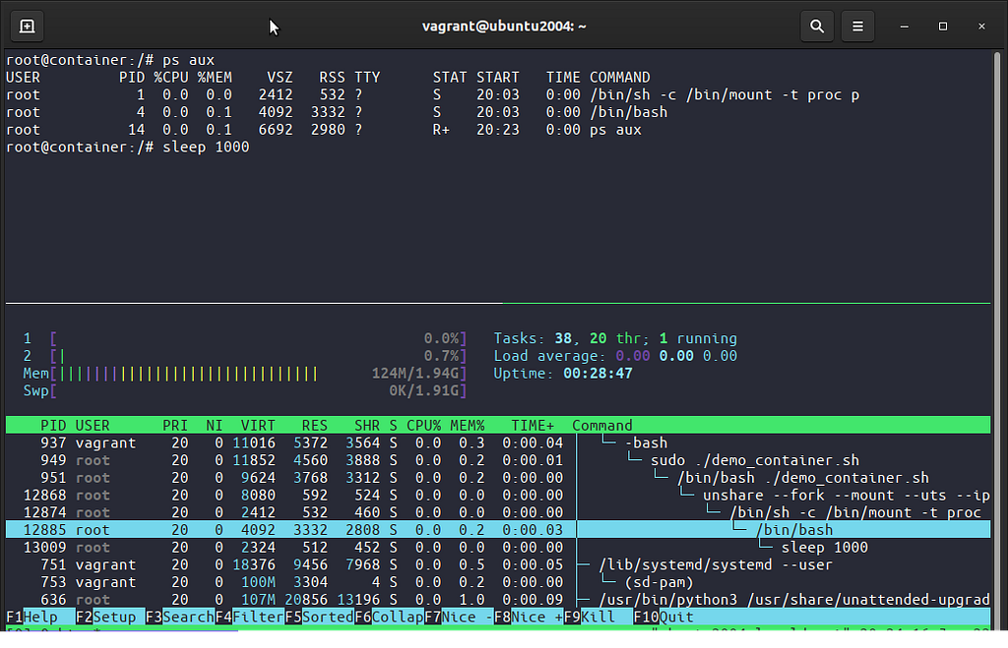Click PID 13009 cell
Viewport: 1008px width, 648px height.
(x=44, y=547)
